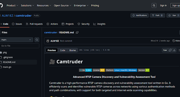Image resolution: width=180 pixels, height=97 pixels.
Task: Click the License MIT badge
Action: (99, 70)
